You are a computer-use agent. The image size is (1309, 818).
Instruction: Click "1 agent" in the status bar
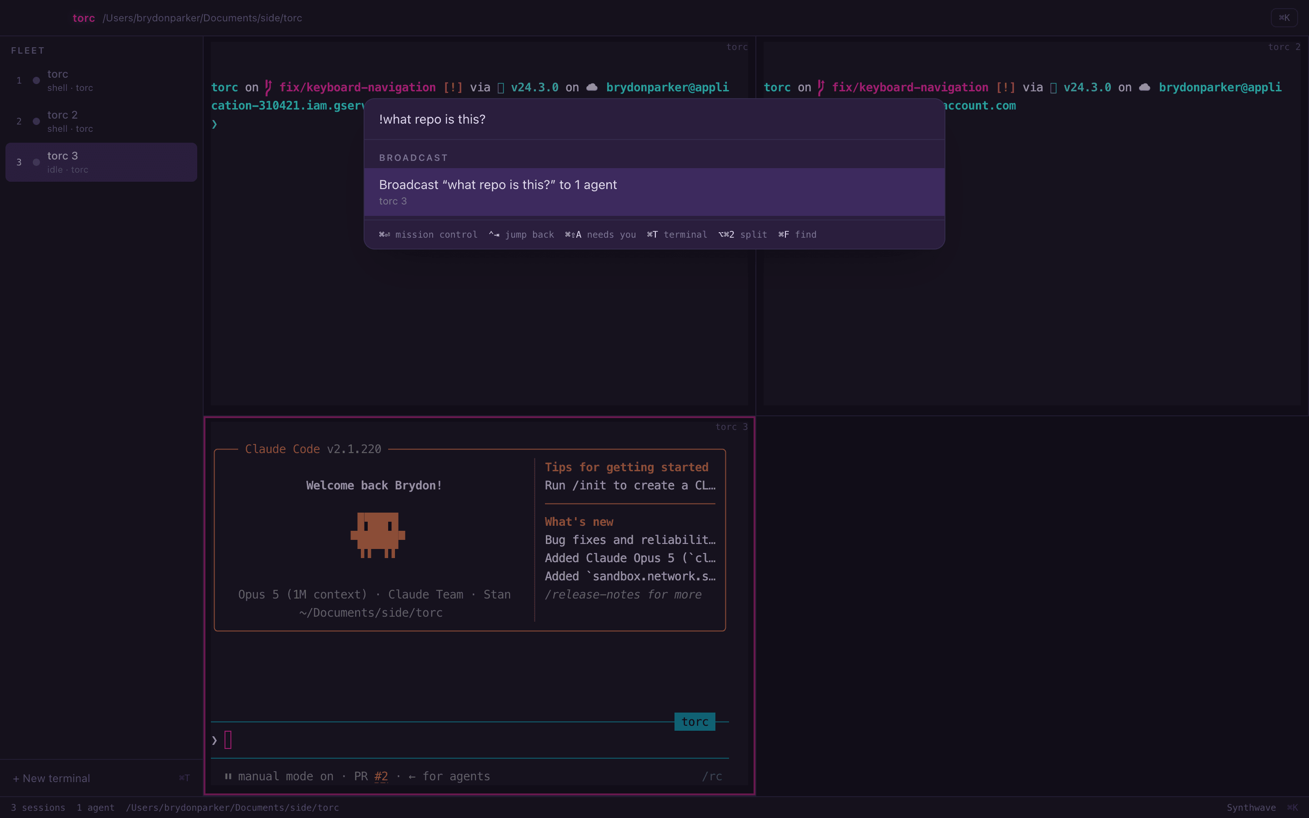(x=95, y=807)
